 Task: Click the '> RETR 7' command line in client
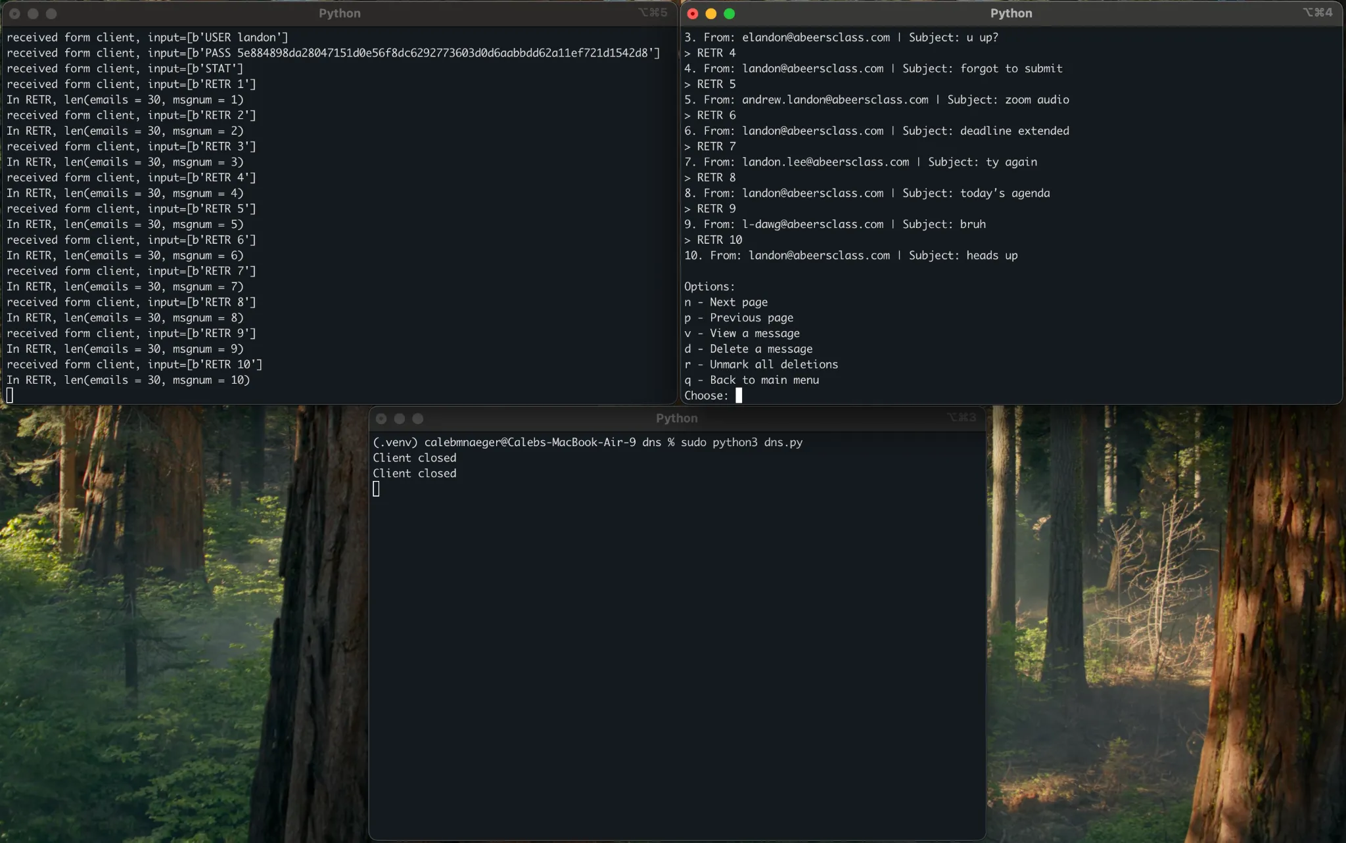pos(710,147)
